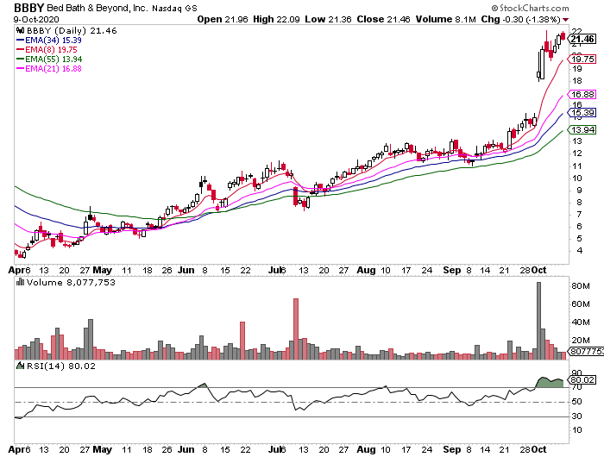Click the RSI 50 axis label

click(576, 402)
